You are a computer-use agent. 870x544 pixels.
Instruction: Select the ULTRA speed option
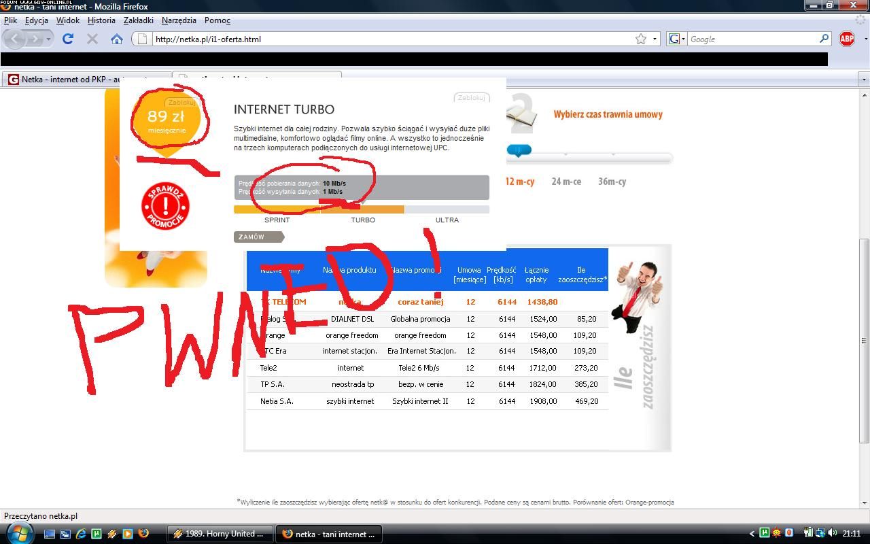(447, 220)
